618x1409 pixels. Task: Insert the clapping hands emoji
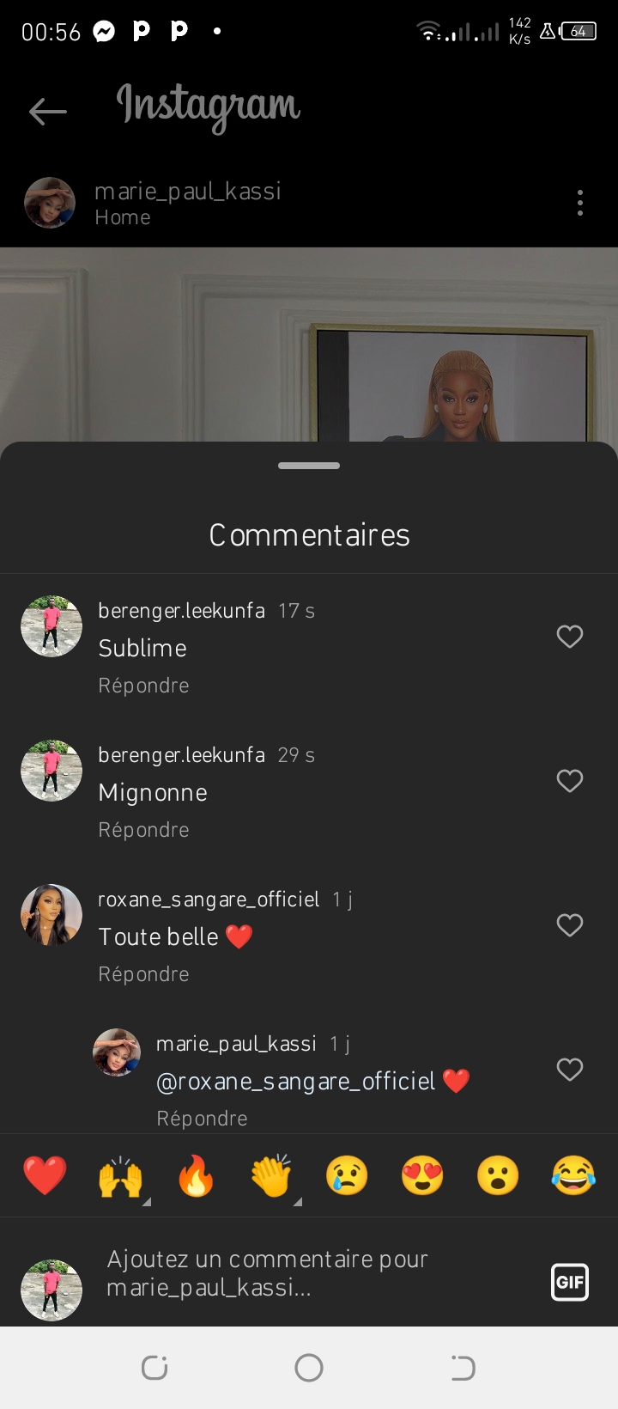click(x=271, y=1175)
